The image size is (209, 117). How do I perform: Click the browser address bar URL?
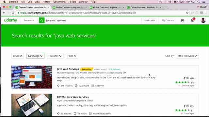(x=78, y=13)
